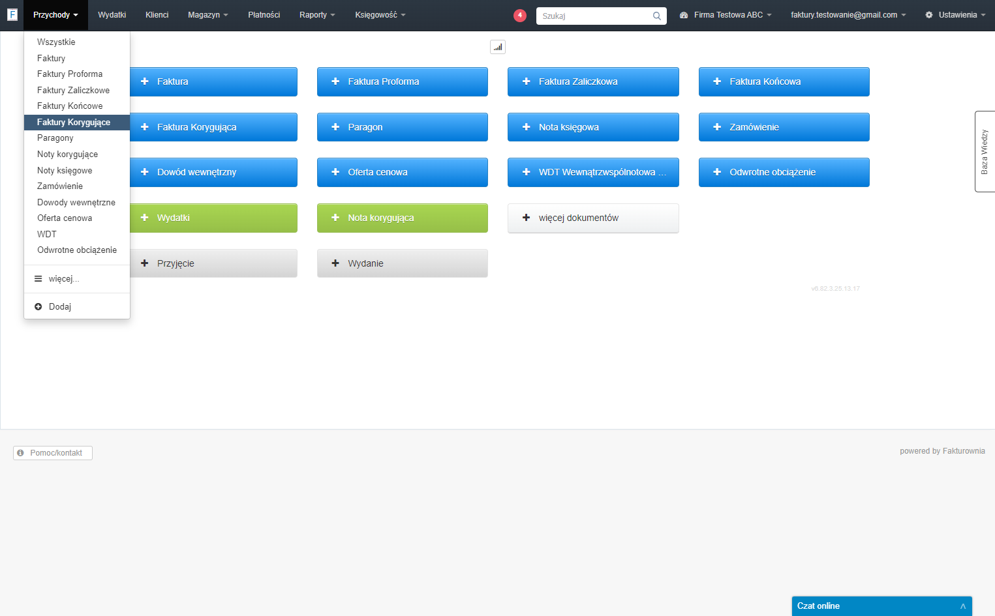Click the plus icon on więcej dokumentów
Viewport: 995px width, 616px height.
pos(527,218)
